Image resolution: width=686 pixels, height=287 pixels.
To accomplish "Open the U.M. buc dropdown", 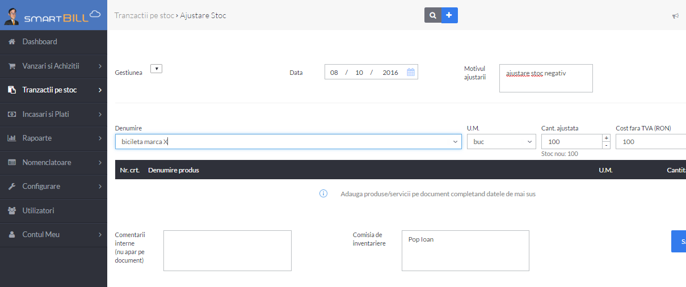I will click(x=502, y=141).
